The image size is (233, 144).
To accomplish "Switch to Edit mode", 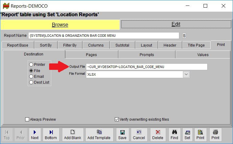I will (x=176, y=24).
